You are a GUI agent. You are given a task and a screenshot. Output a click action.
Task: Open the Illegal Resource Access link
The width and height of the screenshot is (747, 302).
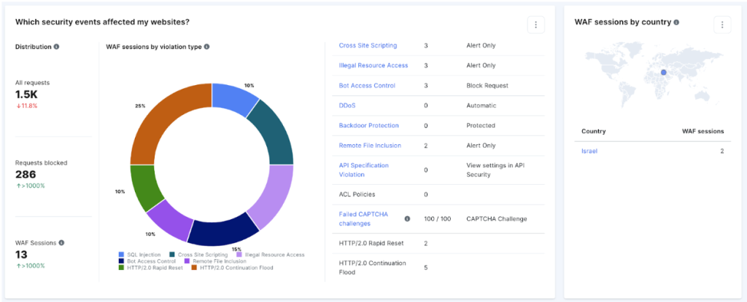pyautogui.click(x=373, y=65)
